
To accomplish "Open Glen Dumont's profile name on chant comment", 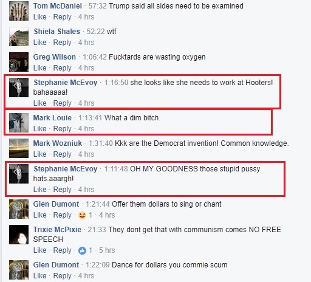I will tap(56, 204).
